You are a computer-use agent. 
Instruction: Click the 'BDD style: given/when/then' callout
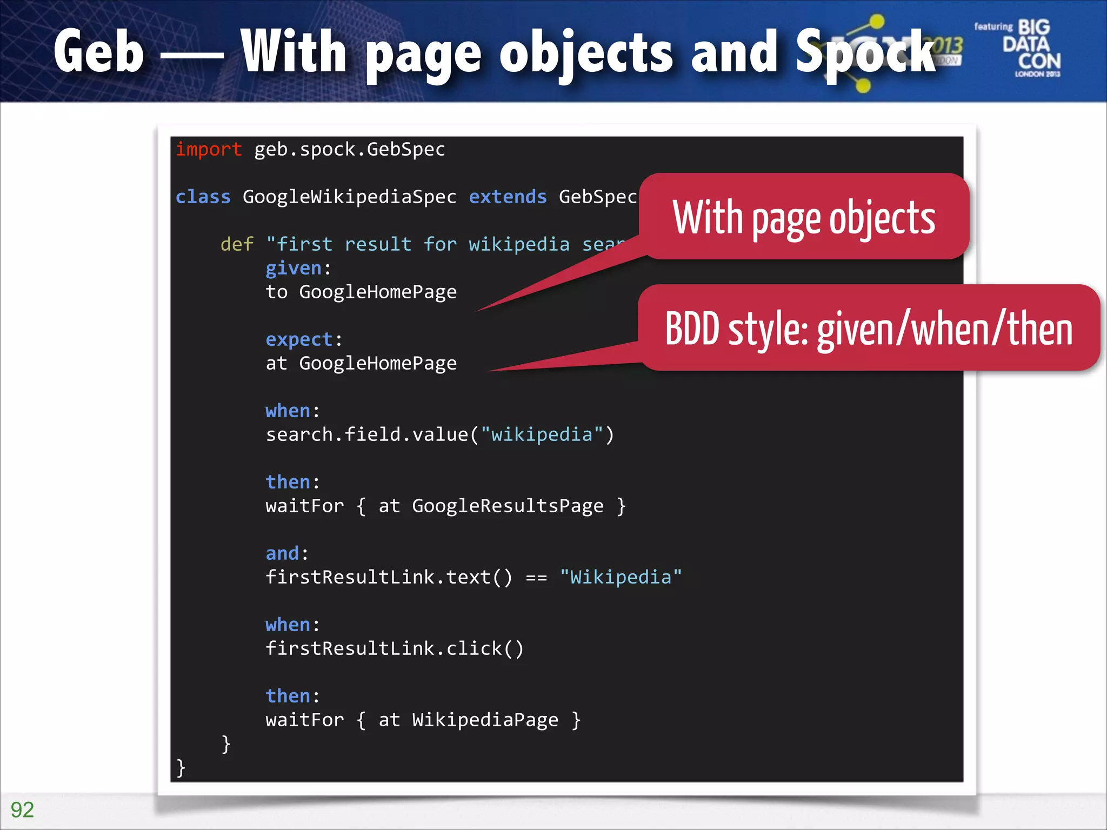pyautogui.click(x=869, y=328)
